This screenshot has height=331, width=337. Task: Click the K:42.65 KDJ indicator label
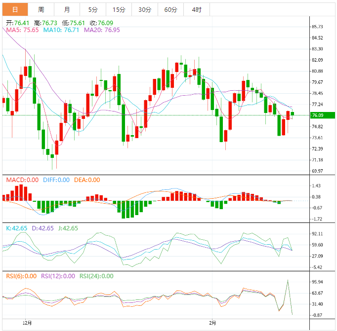[x=17, y=228]
